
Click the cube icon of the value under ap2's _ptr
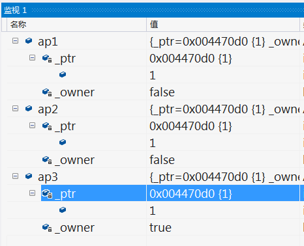pyautogui.click(x=63, y=143)
